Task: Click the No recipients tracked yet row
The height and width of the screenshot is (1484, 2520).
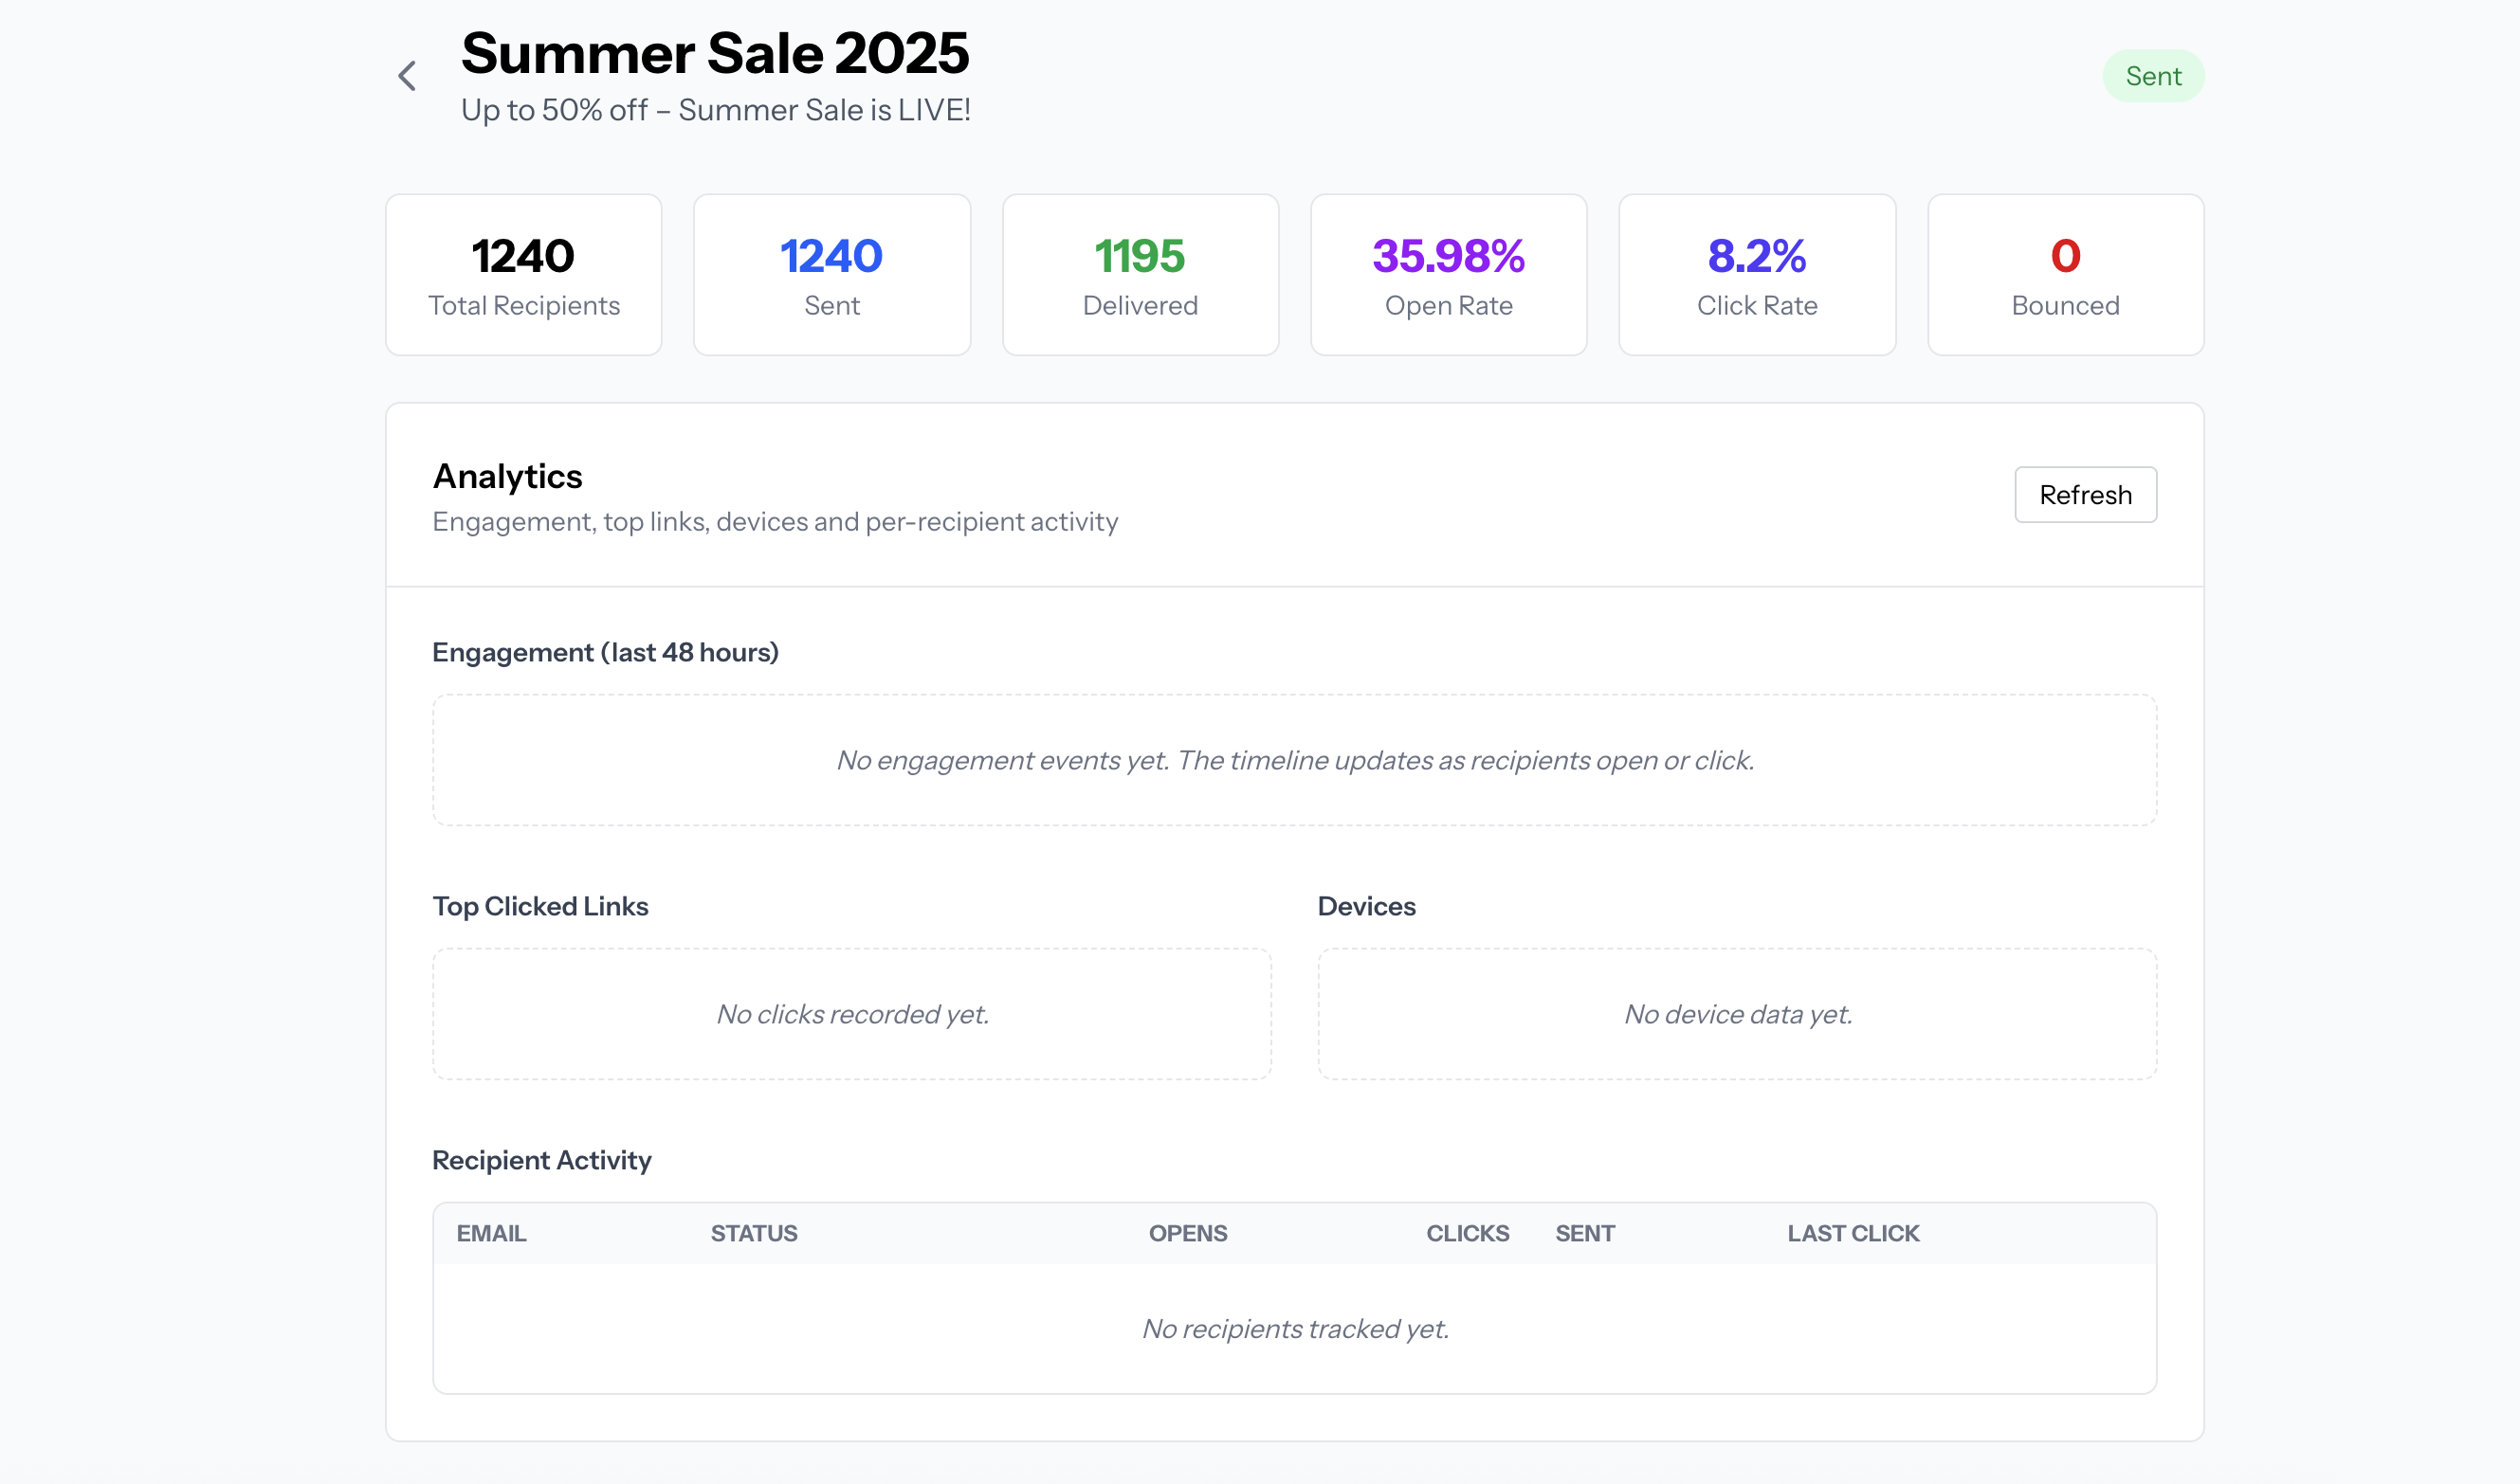Action: pyautogui.click(x=1294, y=1328)
